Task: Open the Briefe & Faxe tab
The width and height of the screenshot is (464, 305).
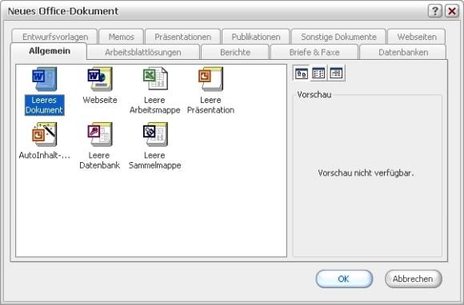Action: point(314,52)
